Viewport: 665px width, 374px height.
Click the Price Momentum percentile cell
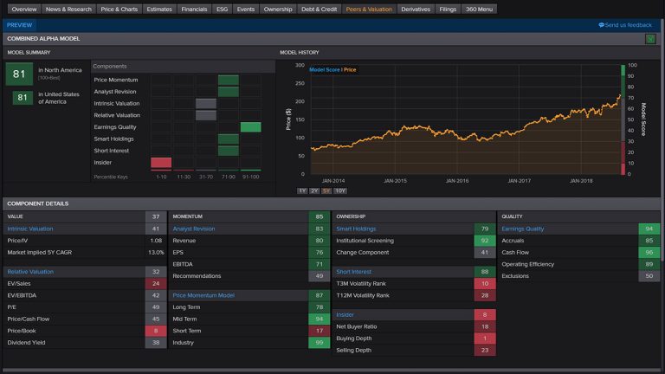tap(229, 80)
